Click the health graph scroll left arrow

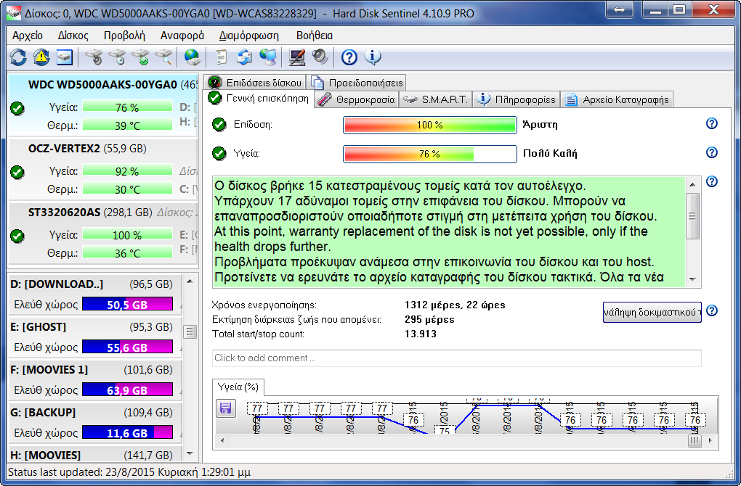(x=222, y=441)
